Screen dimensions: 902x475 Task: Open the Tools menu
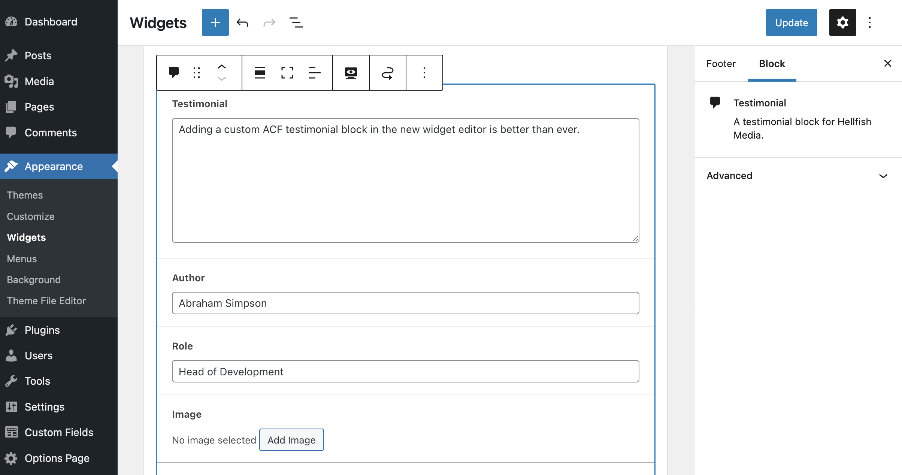(x=59, y=381)
